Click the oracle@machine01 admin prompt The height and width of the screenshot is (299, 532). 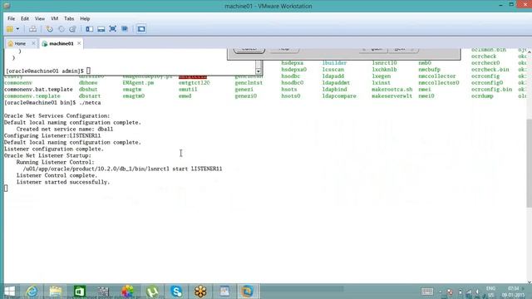44,71
